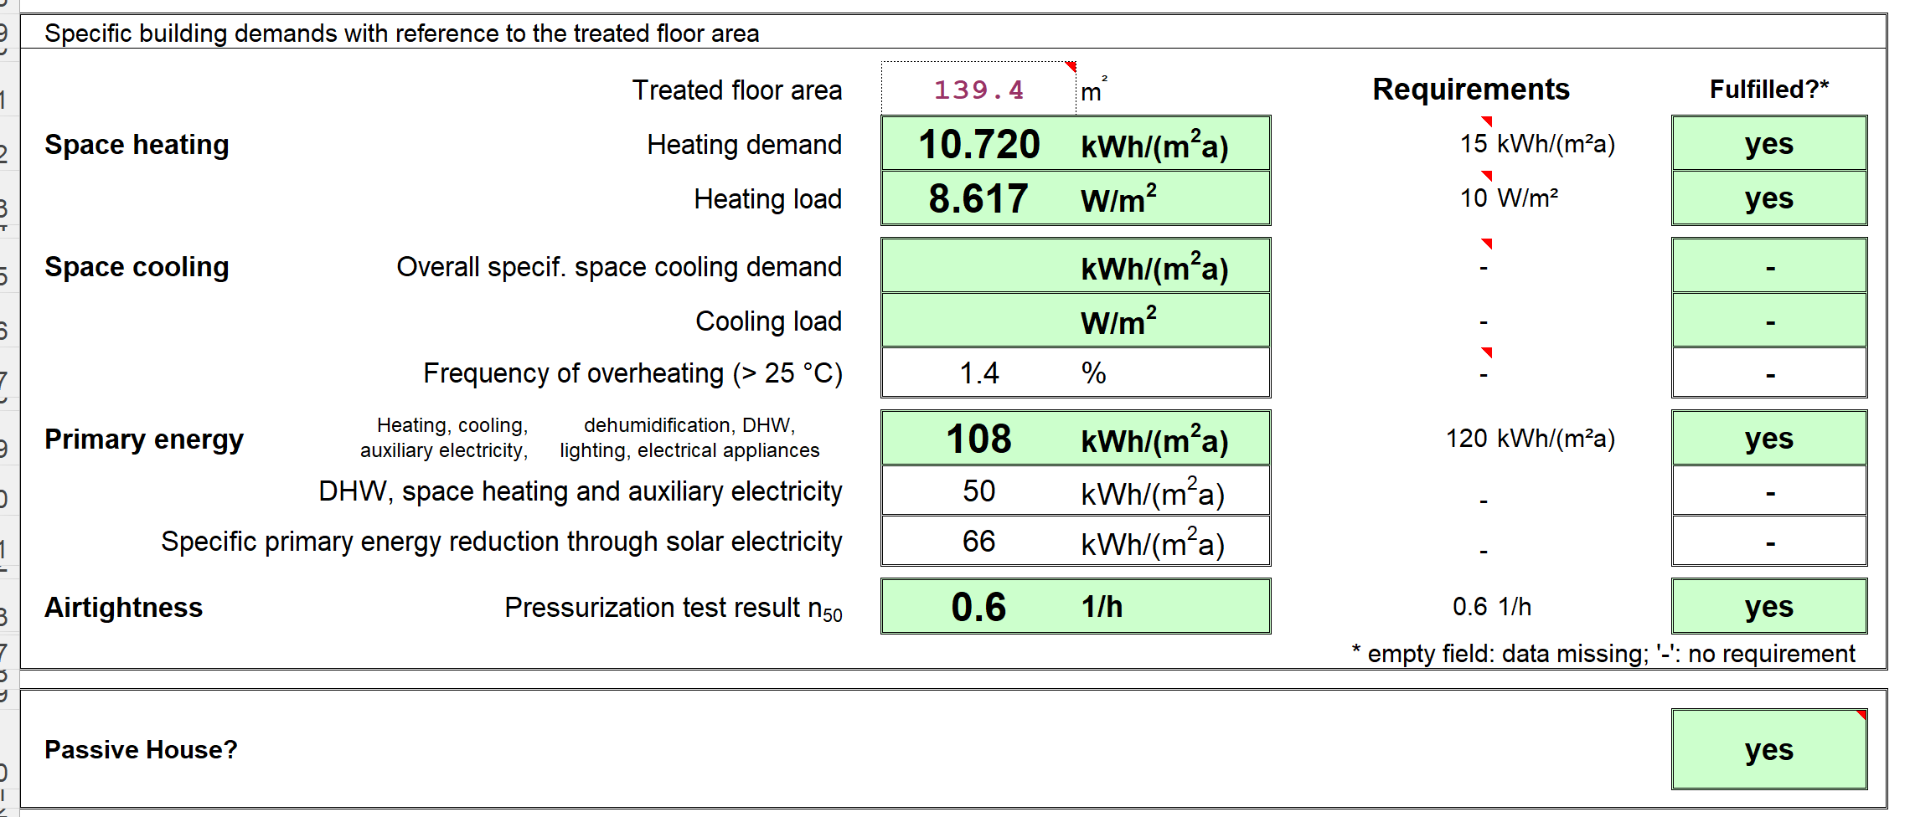Click red comment marker on treated floor area
Image resolution: width=1910 pixels, height=817 pixels.
click(x=1071, y=66)
